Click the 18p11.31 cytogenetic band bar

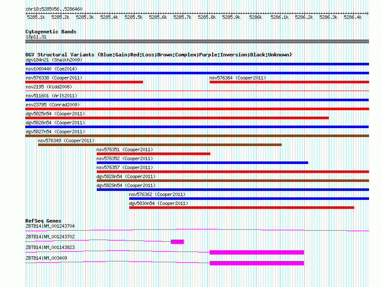tap(197, 41)
